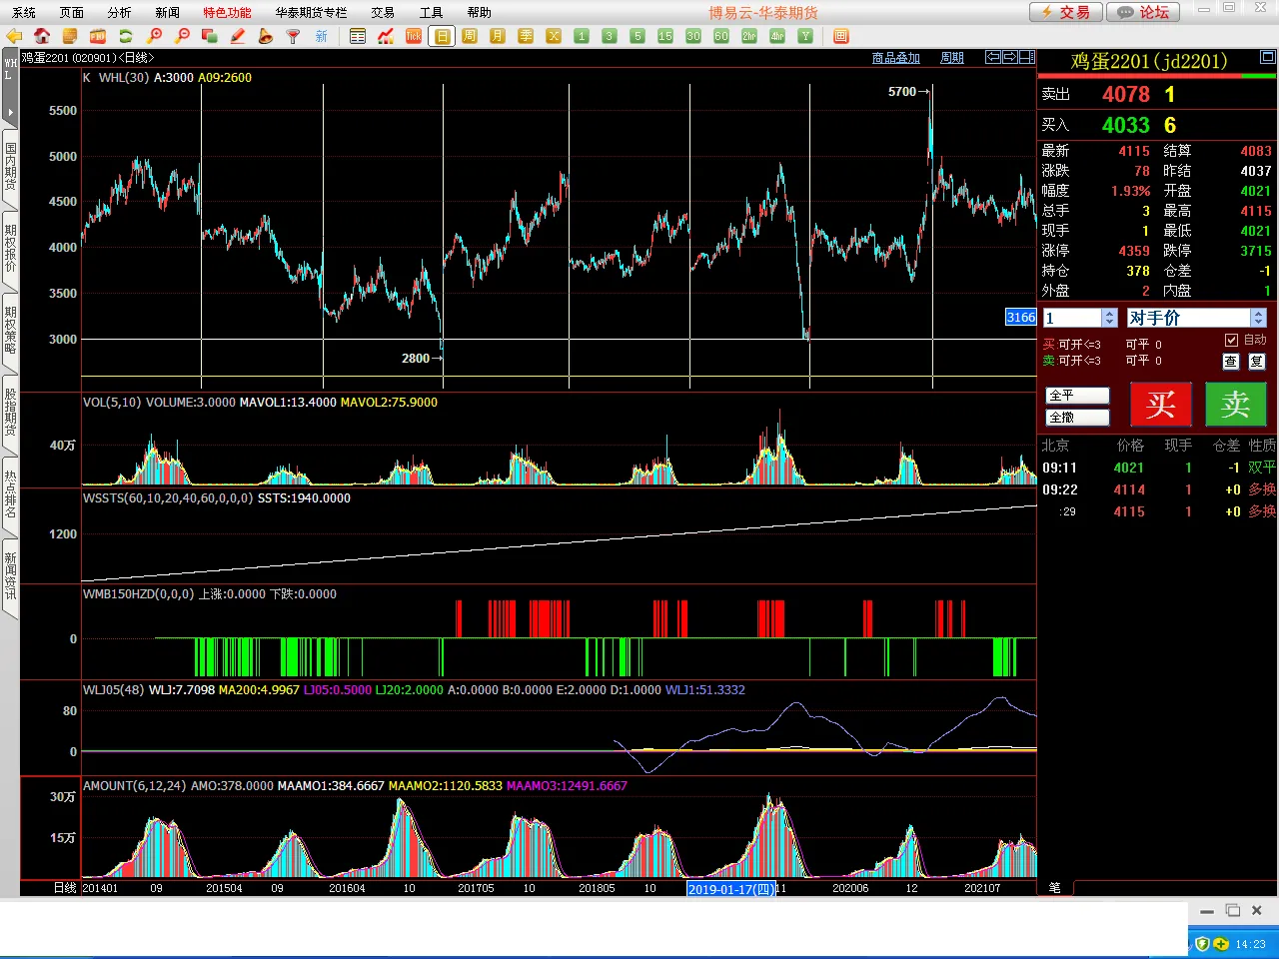The height and width of the screenshot is (959, 1279).
Task: Click the 全撤 cancel-all button
Action: tap(1077, 418)
